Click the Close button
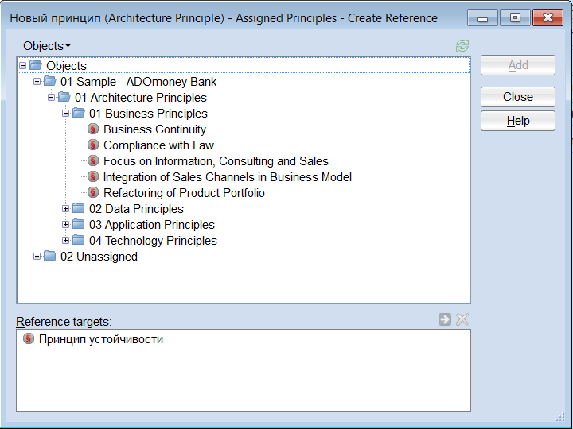Image resolution: width=573 pixels, height=429 pixels. (518, 97)
